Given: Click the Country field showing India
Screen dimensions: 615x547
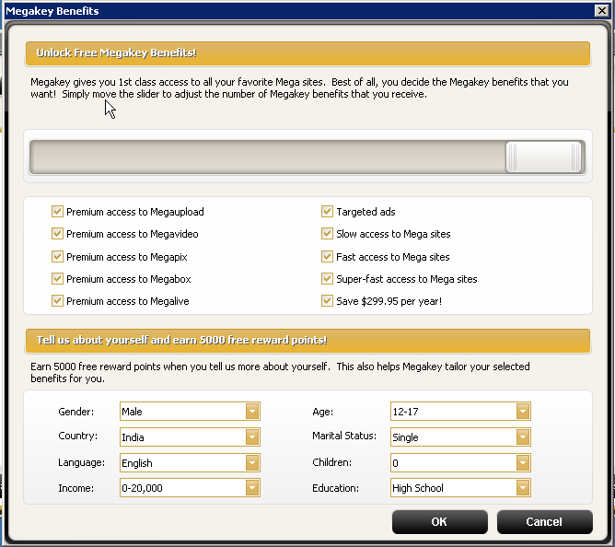Looking at the screenshot, I should [190, 436].
